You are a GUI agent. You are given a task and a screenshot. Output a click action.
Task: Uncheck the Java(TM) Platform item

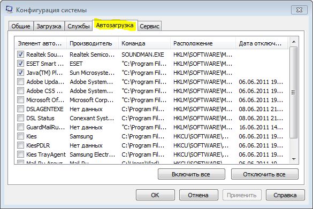[20, 72]
